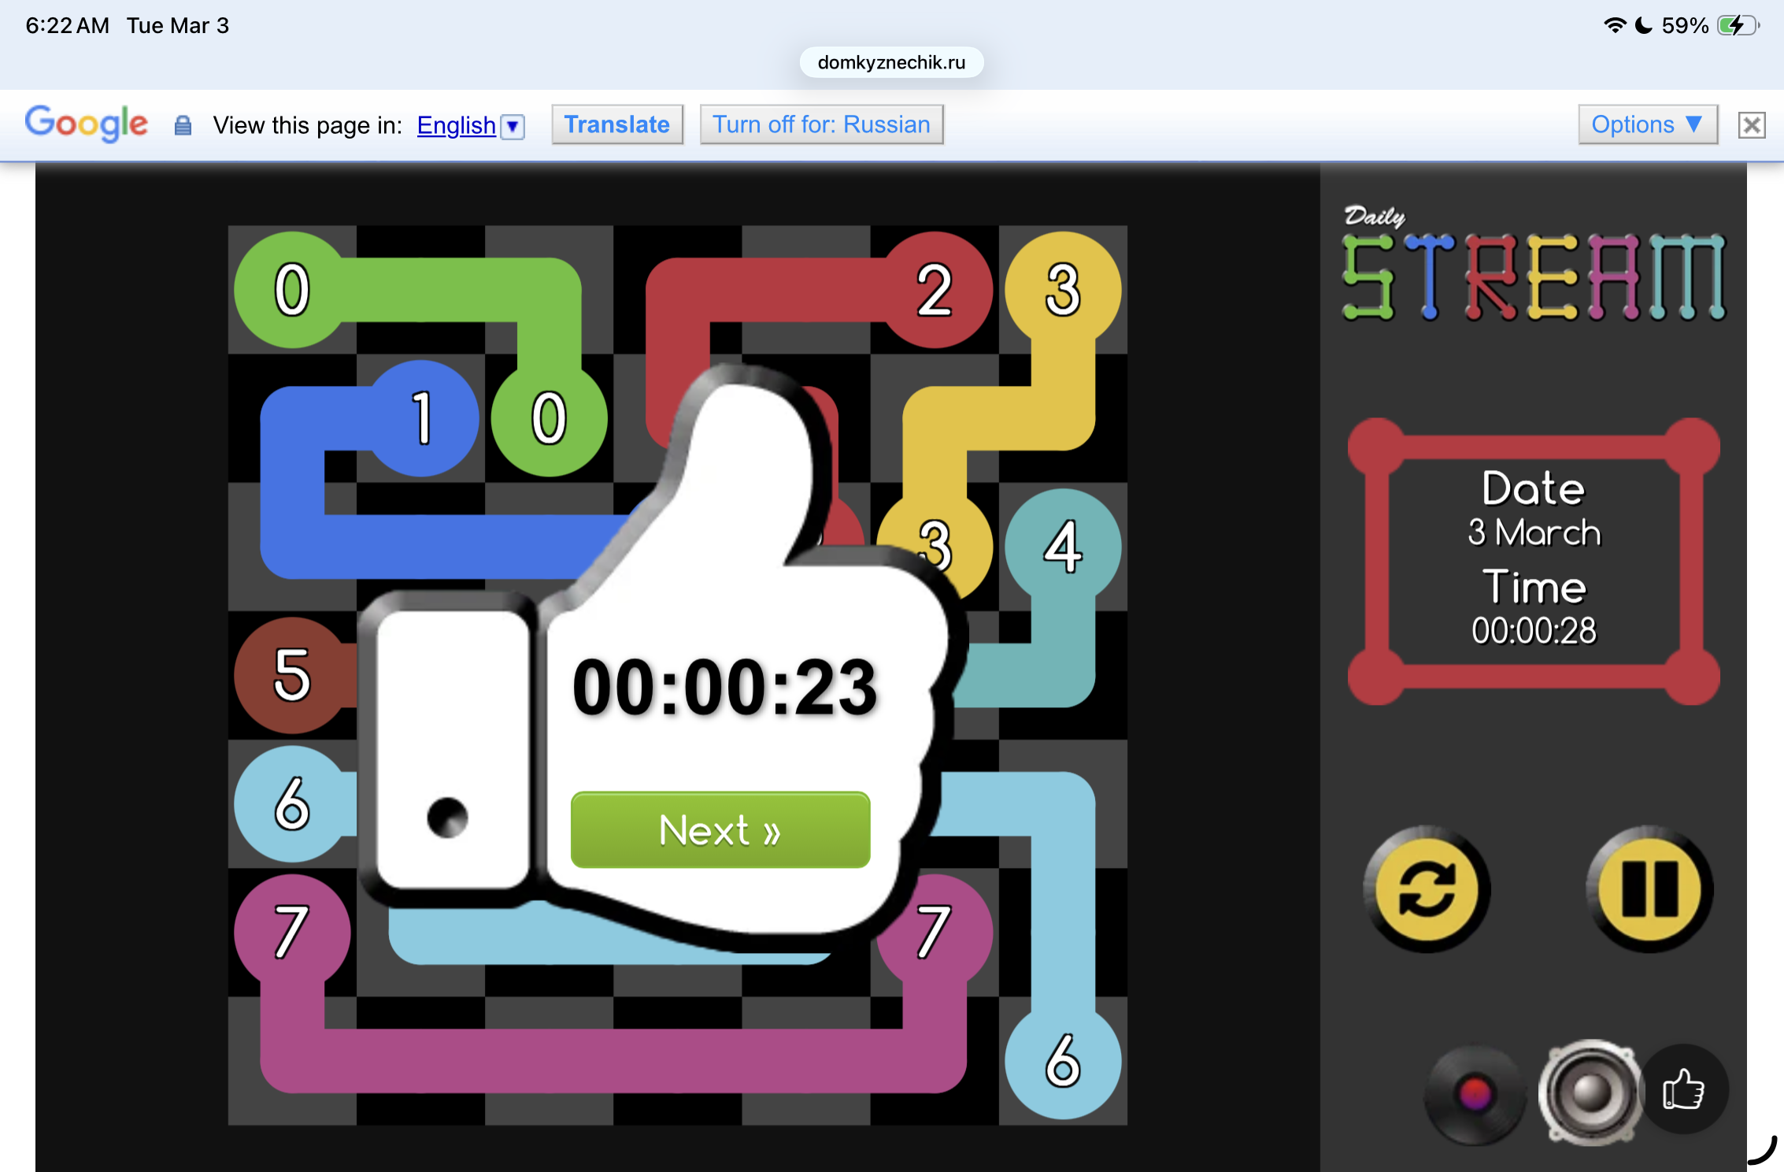Click the Daily Stream logo
1784x1172 pixels.
point(1532,268)
